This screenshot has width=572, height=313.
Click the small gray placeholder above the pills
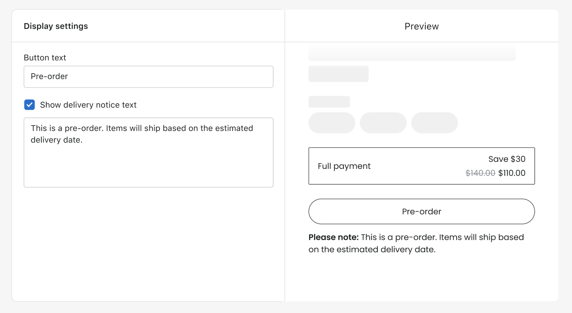pyautogui.click(x=329, y=102)
